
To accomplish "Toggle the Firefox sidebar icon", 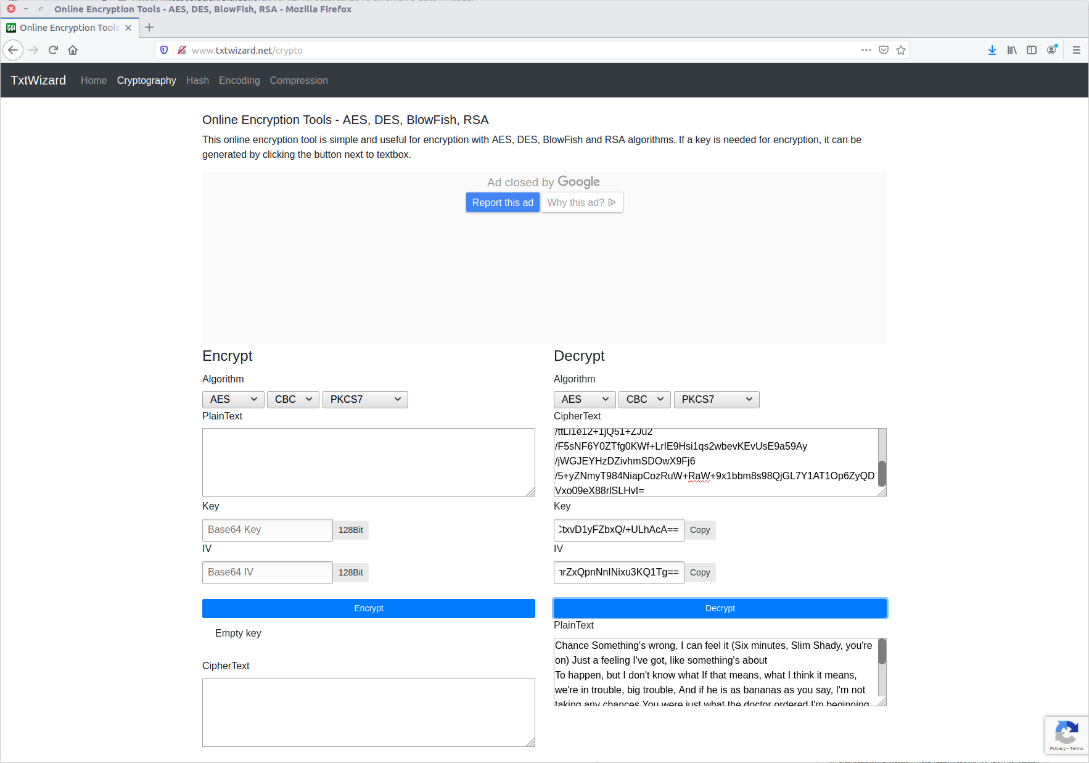I will pos(1032,50).
